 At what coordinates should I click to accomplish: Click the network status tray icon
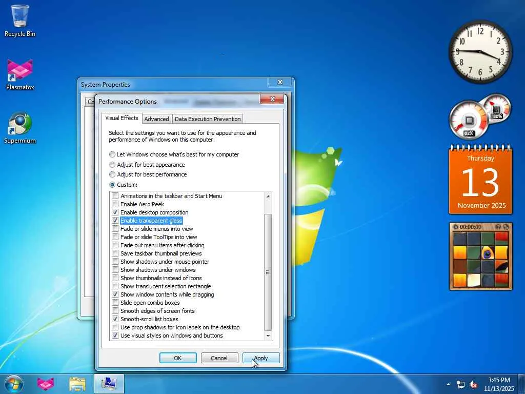point(461,384)
